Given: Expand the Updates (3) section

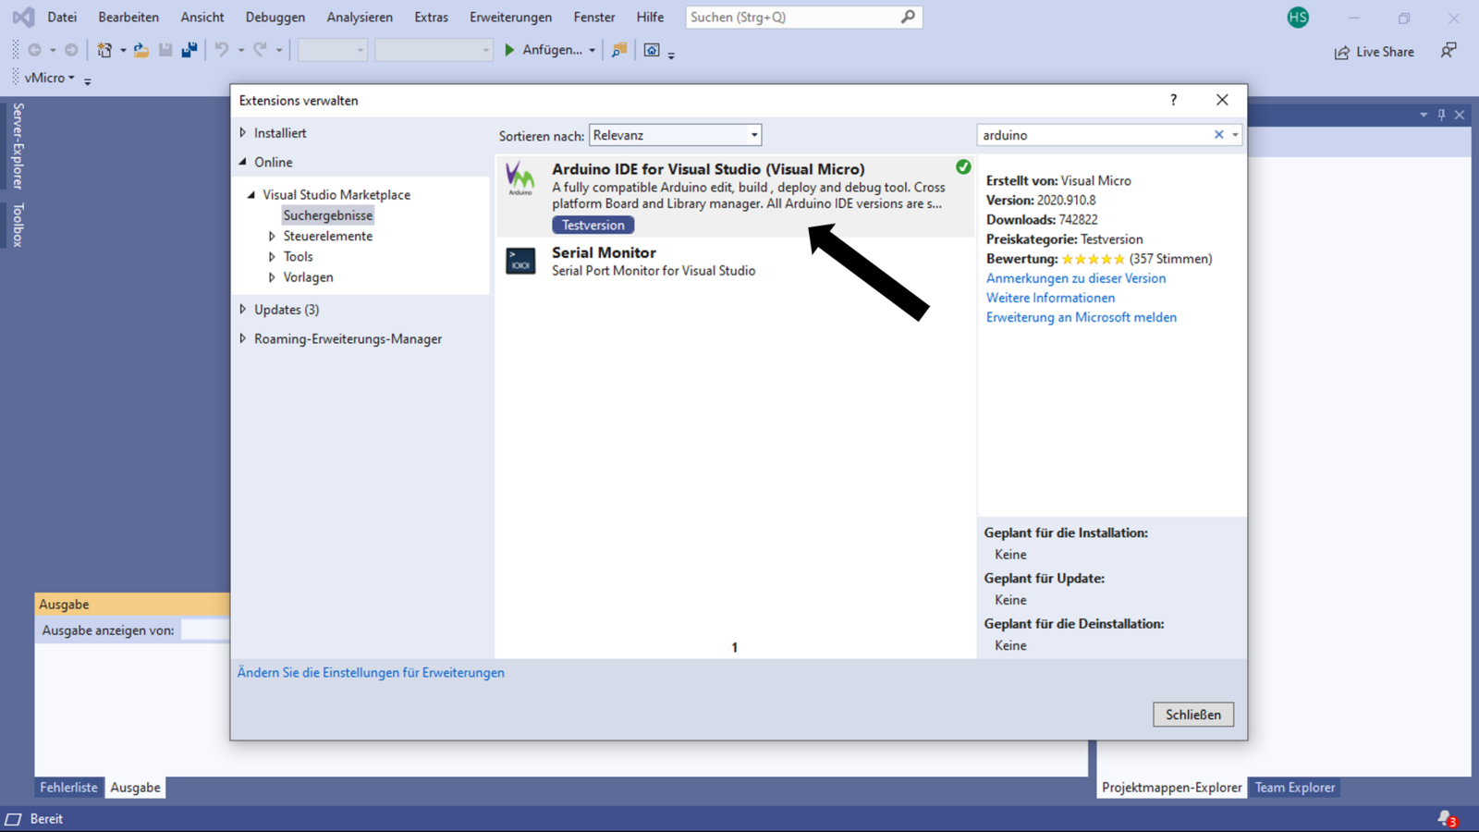Looking at the screenshot, I should tap(243, 310).
